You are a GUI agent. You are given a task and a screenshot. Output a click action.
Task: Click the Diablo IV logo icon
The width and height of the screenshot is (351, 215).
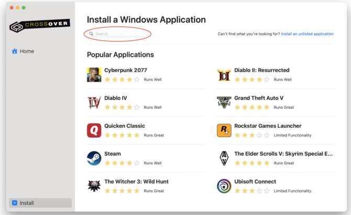(x=94, y=103)
